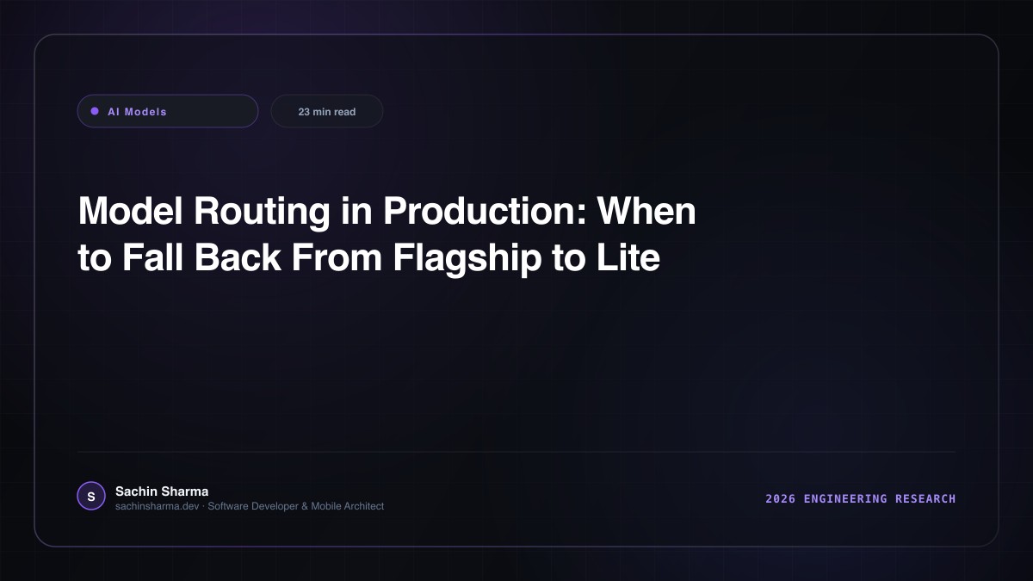Open the sachinsharma.dev link text

158,505
